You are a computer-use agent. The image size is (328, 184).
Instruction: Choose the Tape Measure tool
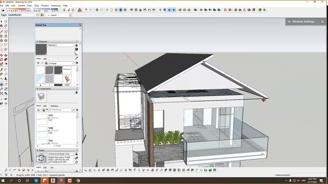point(2,70)
